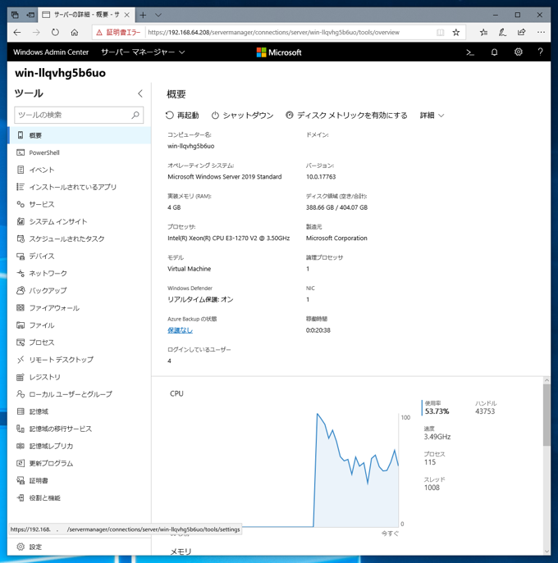Open settings gear in black header
The image size is (558, 563).
coord(518,52)
